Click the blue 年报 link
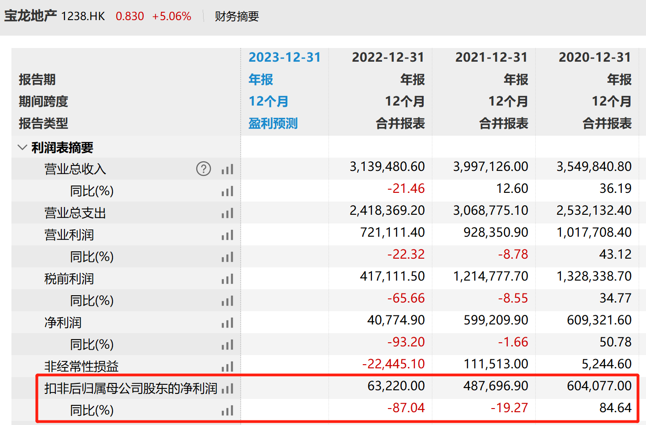 pos(261,80)
